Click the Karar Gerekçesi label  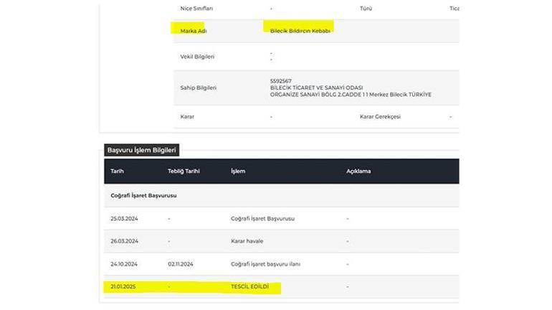click(x=380, y=116)
